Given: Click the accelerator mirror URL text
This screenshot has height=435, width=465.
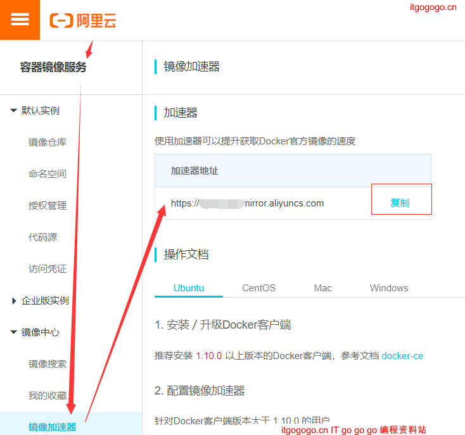Looking at the screenshot, I should (247, 203).
